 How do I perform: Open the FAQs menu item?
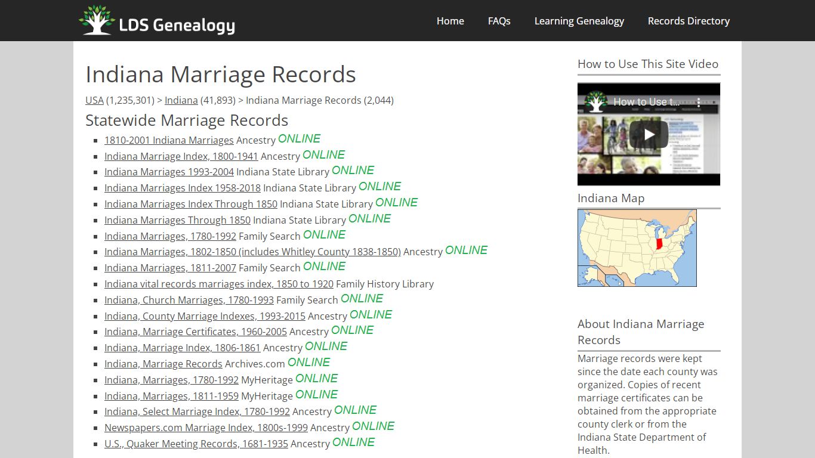(x=499, y=21)
